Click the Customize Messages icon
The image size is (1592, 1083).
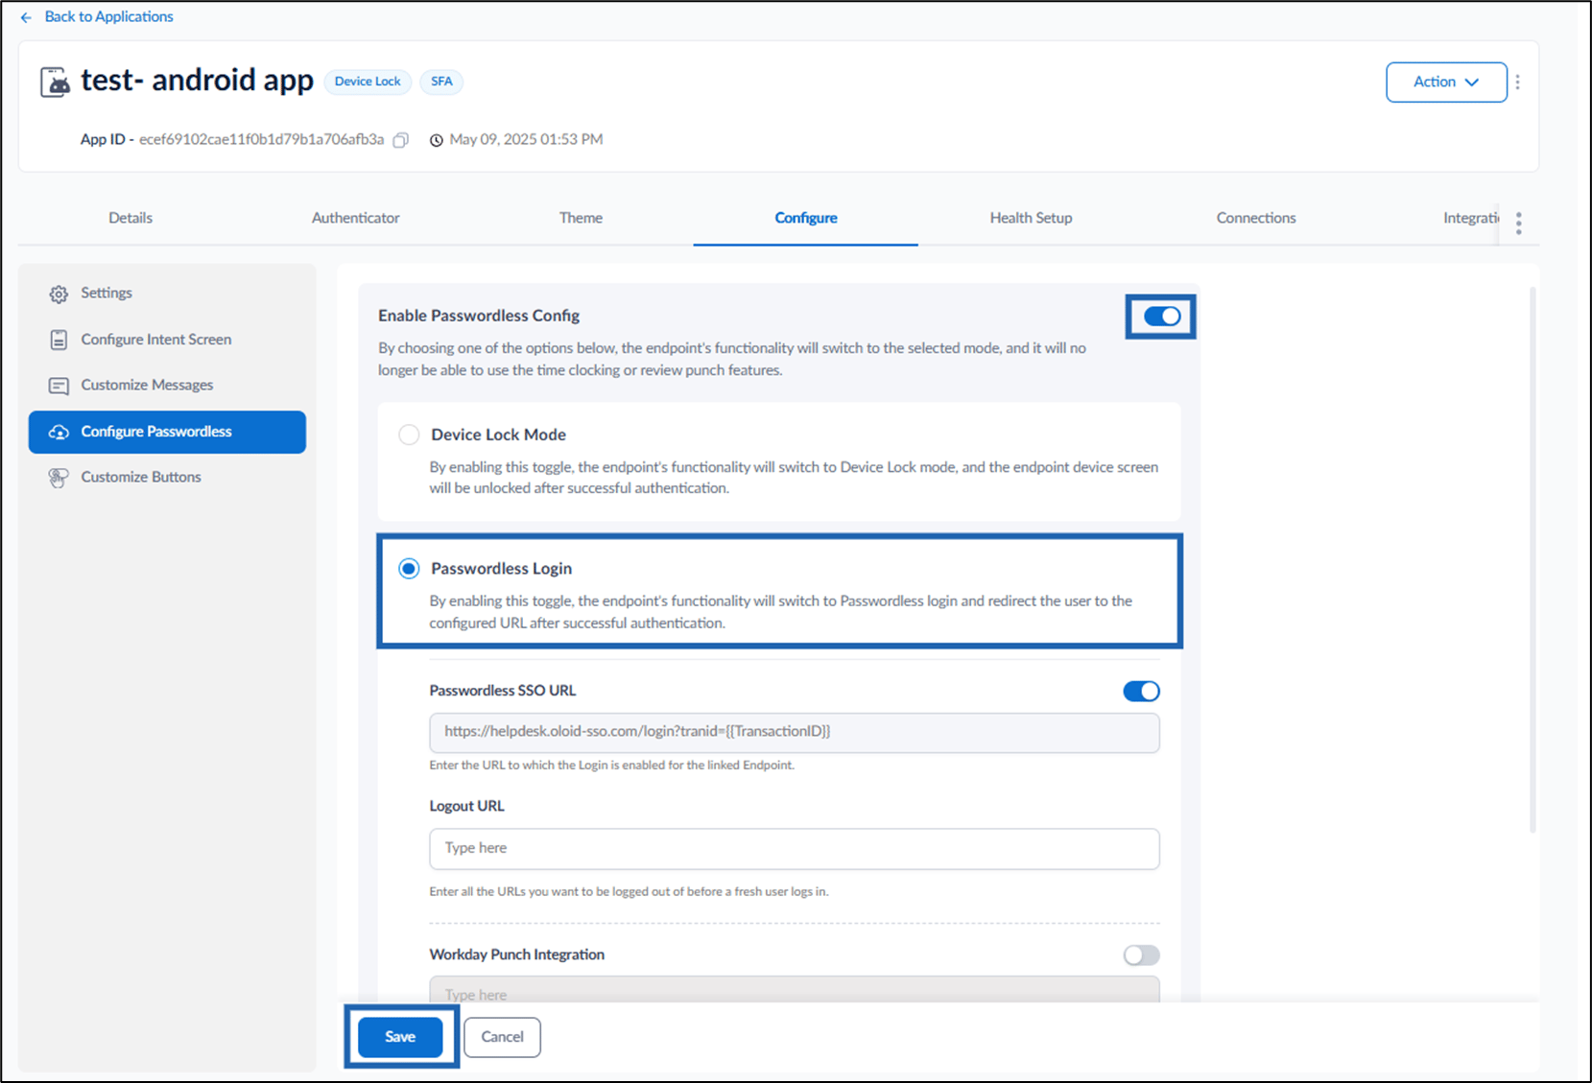point(59,386)
